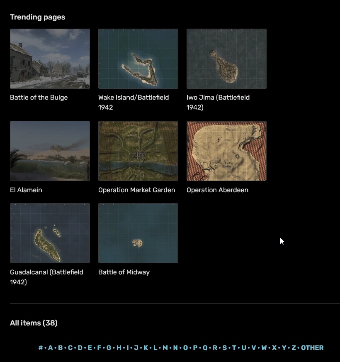Jump to letter H in index
The height and width of the screenshot is (362, 340).
click(119, 348)
